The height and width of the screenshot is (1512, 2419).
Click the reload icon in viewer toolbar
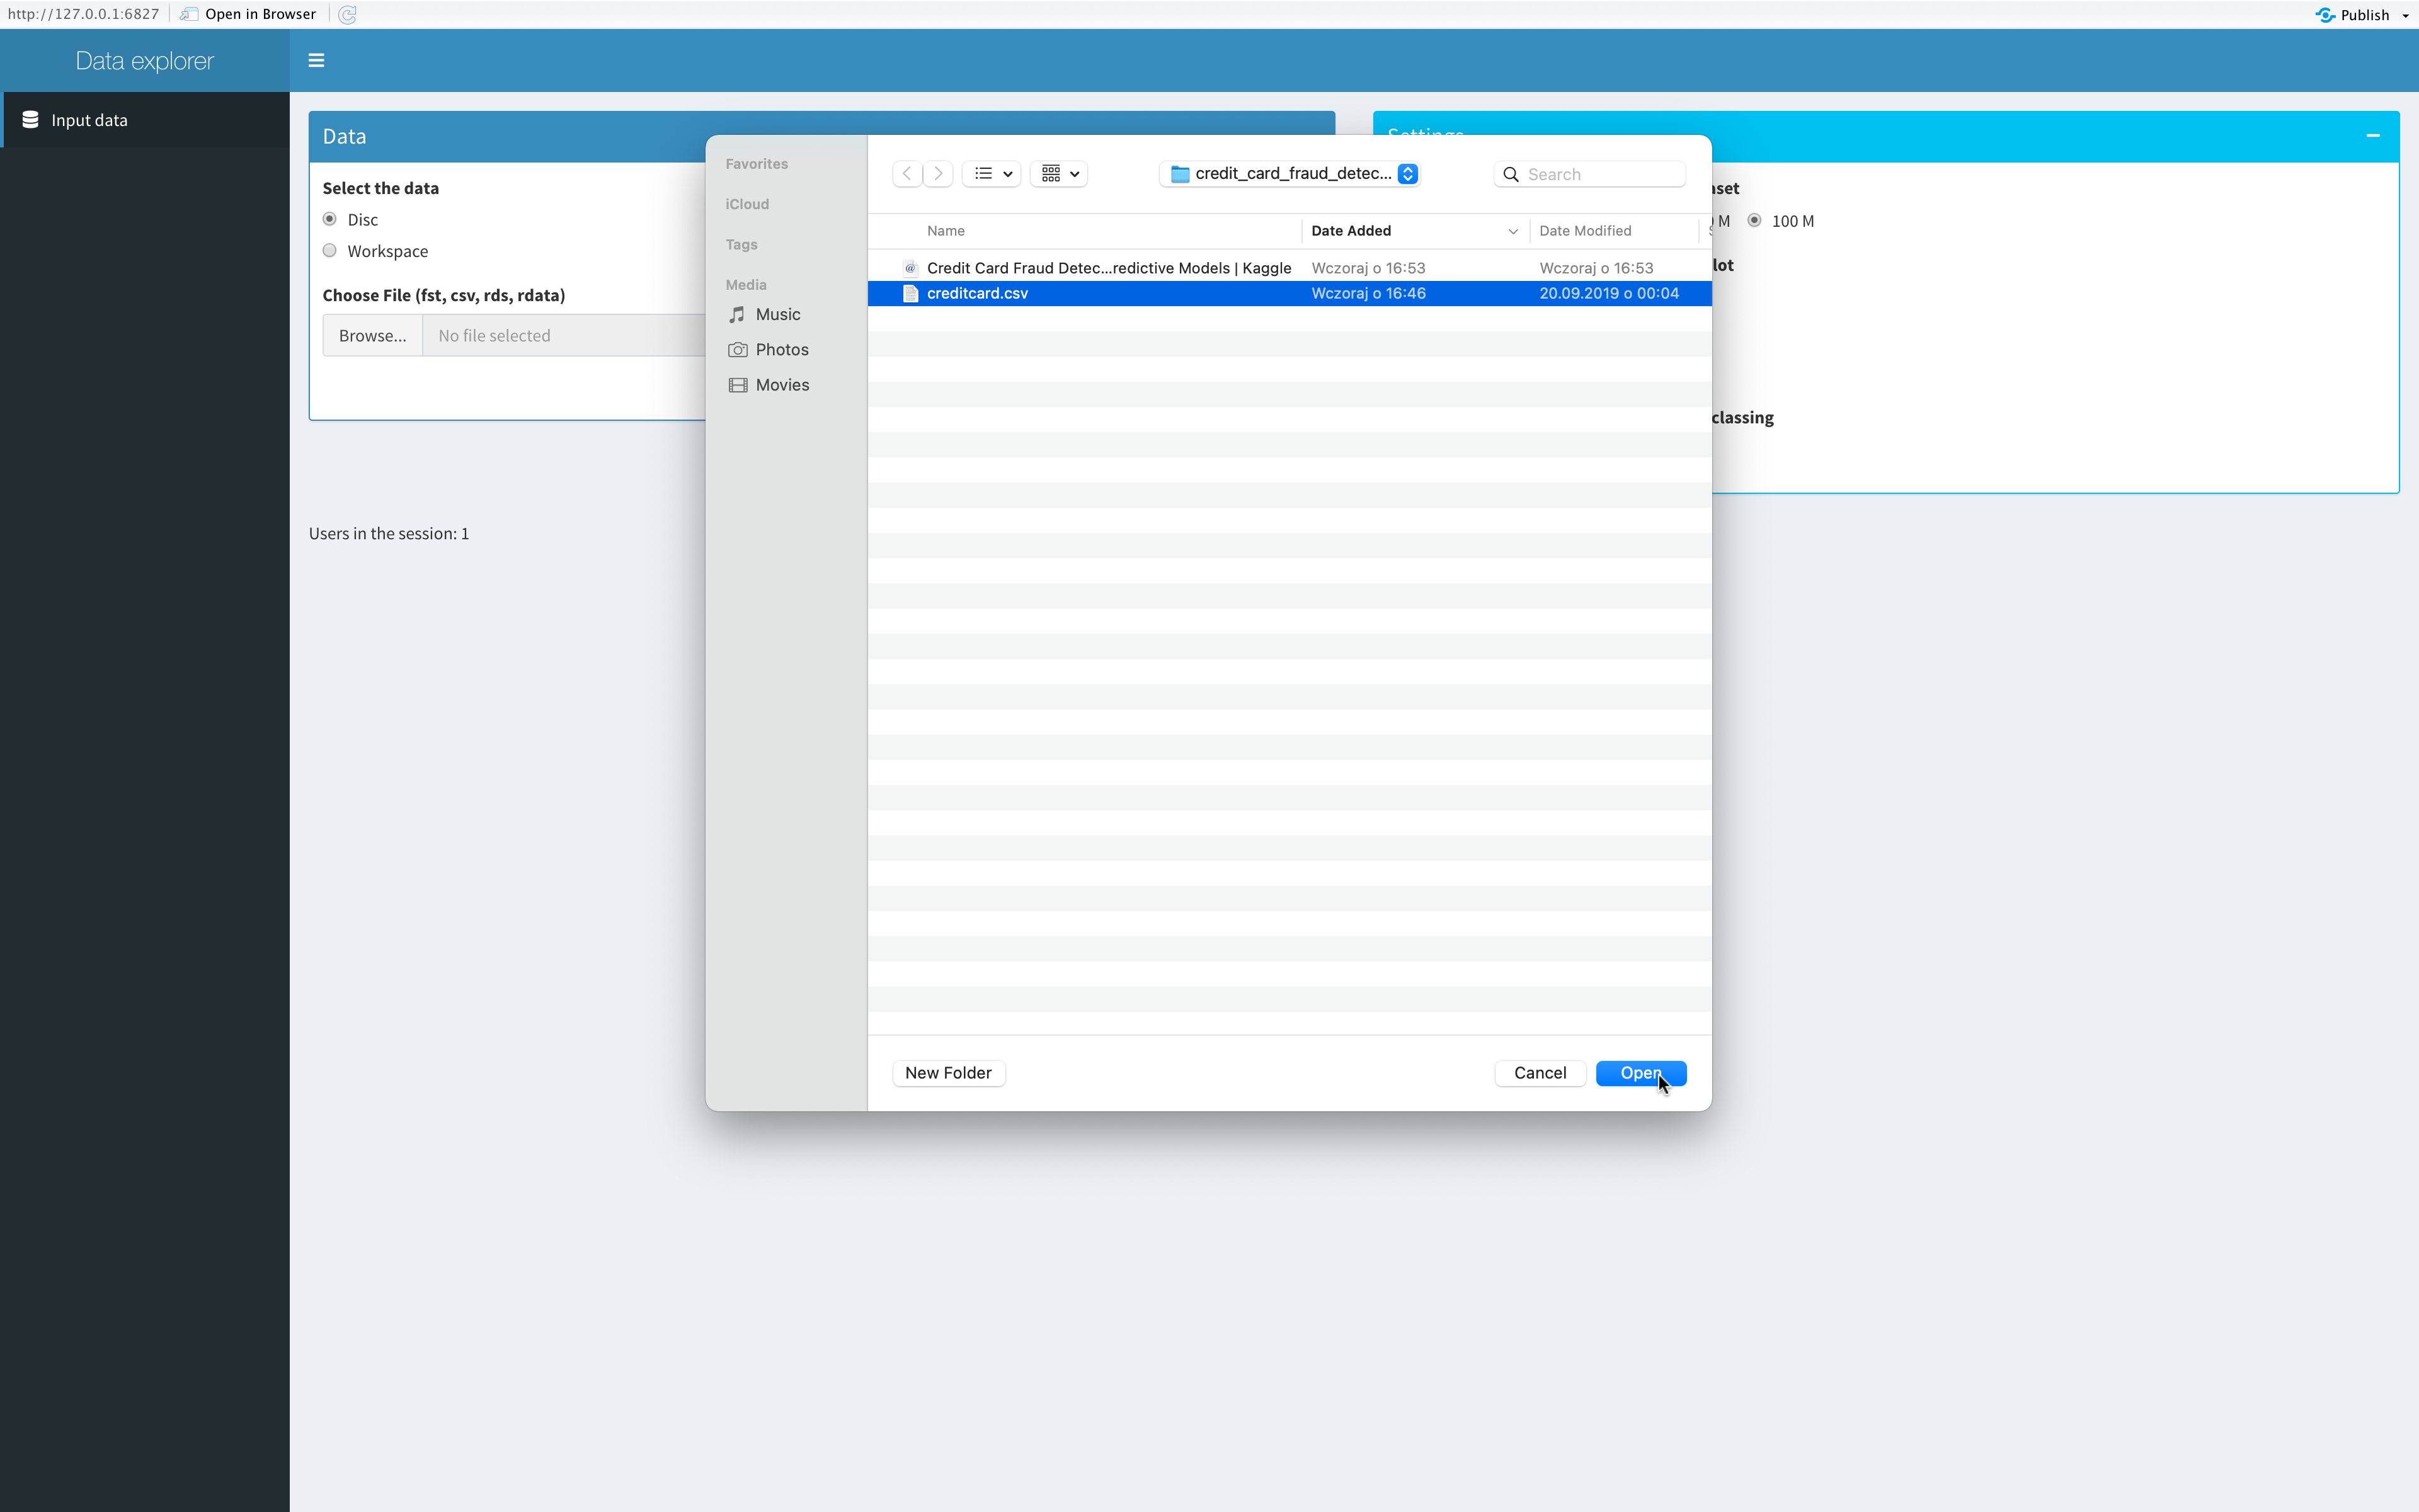pos(347,14)
